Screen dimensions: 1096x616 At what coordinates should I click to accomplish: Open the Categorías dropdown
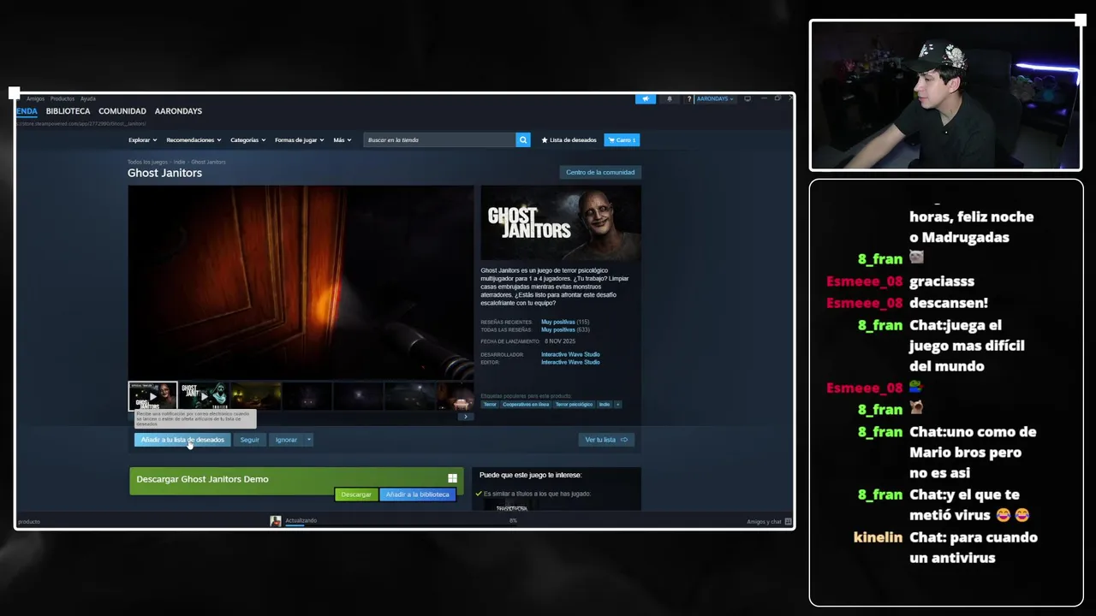point(247,139)
